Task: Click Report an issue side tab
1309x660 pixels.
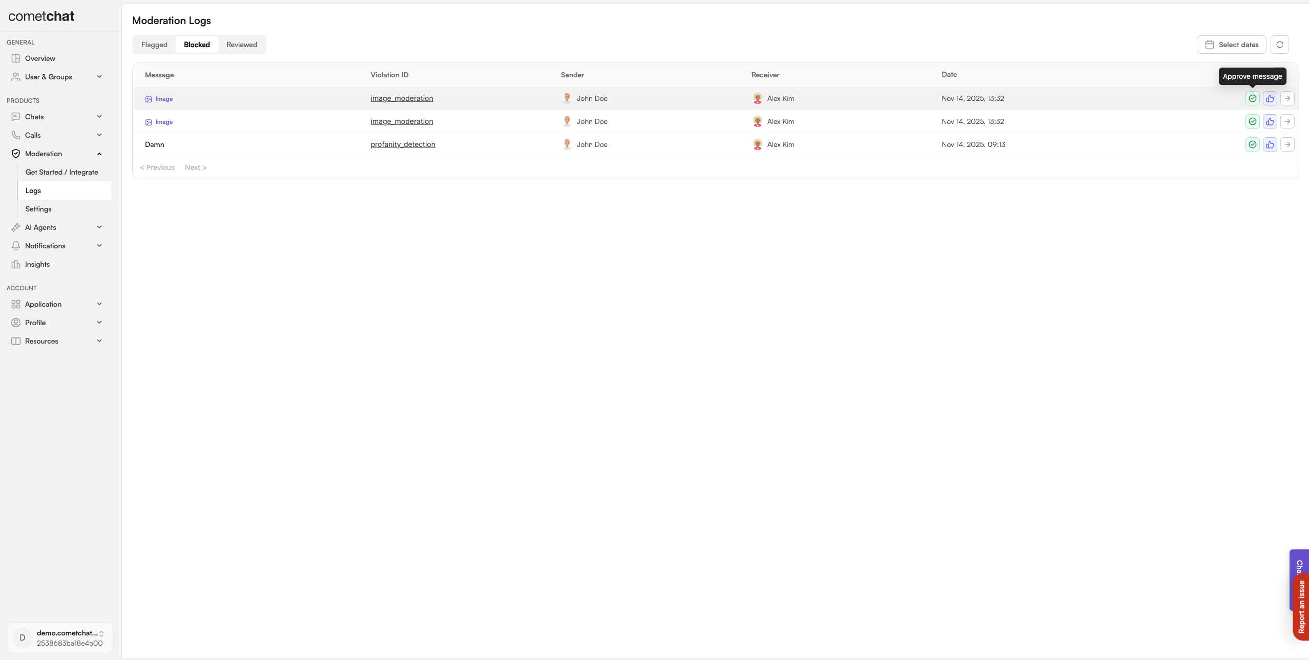Action: pyautogui.click(x=1301, y=607)
